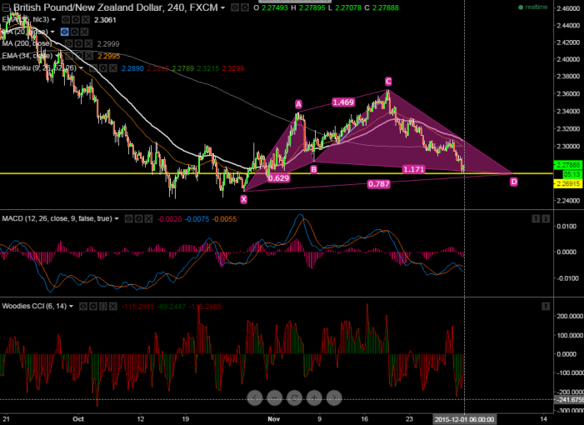Expand the MA (20, close) dropdown arrow

coord(52,32)
